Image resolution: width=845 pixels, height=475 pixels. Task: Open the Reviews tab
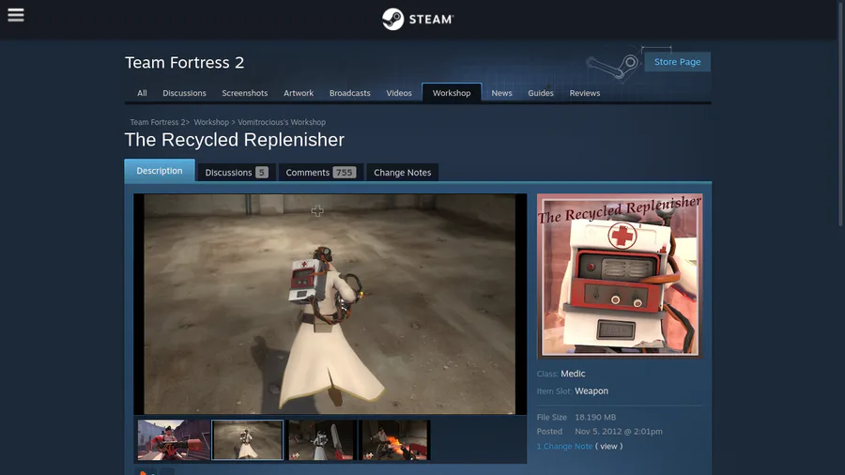(x=585, y=93)
